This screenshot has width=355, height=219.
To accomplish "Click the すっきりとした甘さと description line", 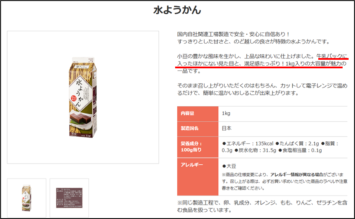I will tap(254, 42).
